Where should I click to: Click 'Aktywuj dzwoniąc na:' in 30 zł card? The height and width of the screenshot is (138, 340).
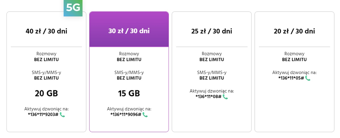[x=129, y=109]
